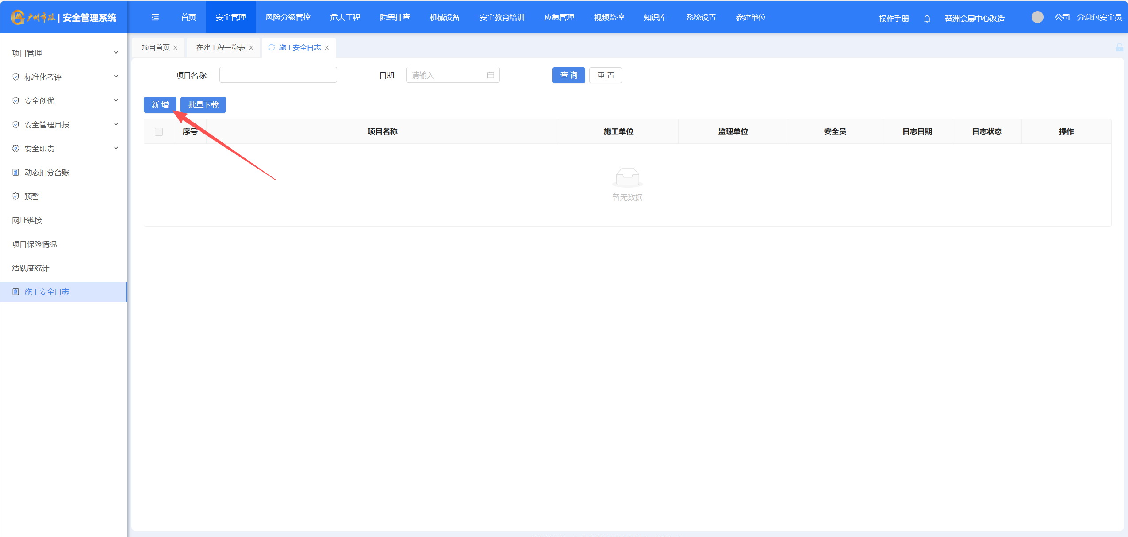Click the refresh icon on 施工安全日志 tab

click(x=272, y=47)
